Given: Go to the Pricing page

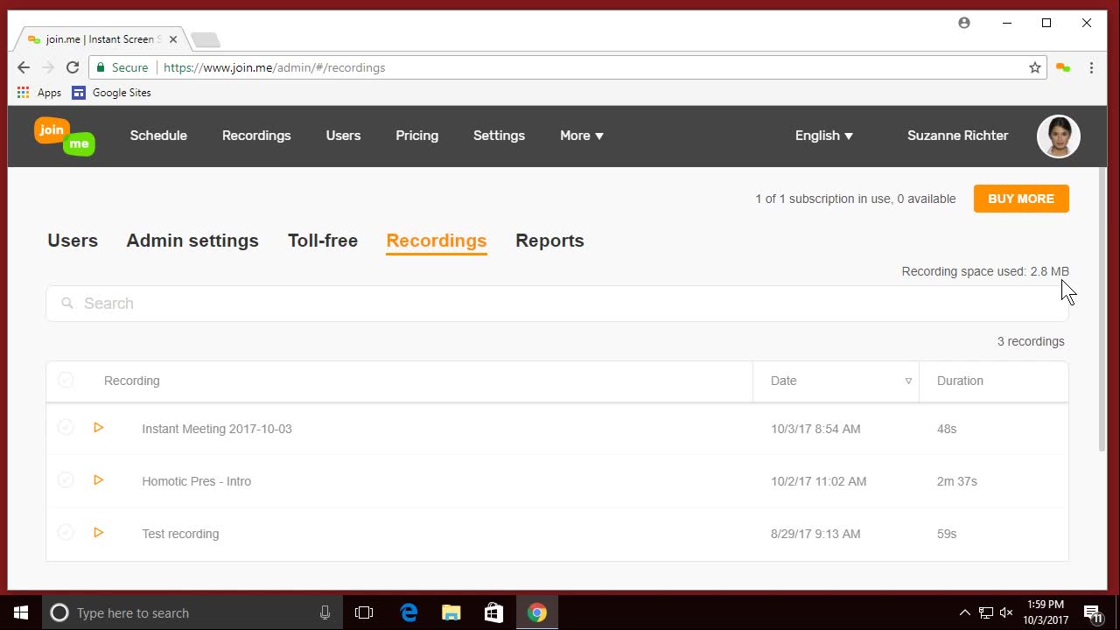Looking at the screenshot, I should click(x=416, y=136).
